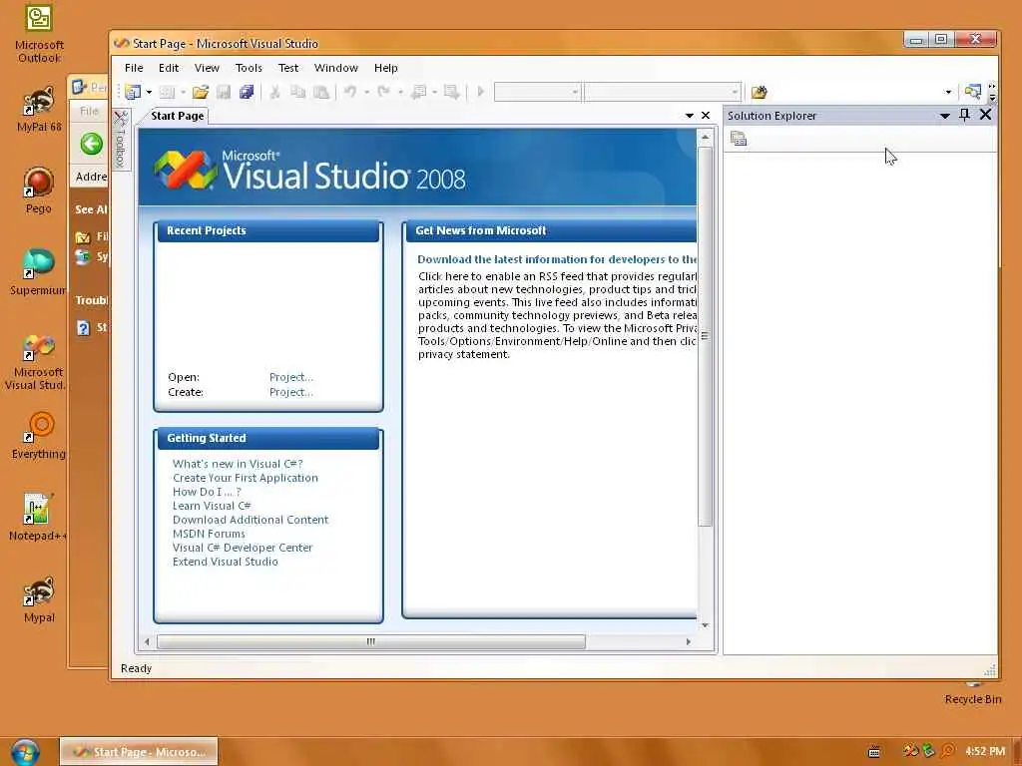The width and height of the screenshot is (1022, 766).
Task: Click the Copy toolbar icon
Action: tap(297, 92)
